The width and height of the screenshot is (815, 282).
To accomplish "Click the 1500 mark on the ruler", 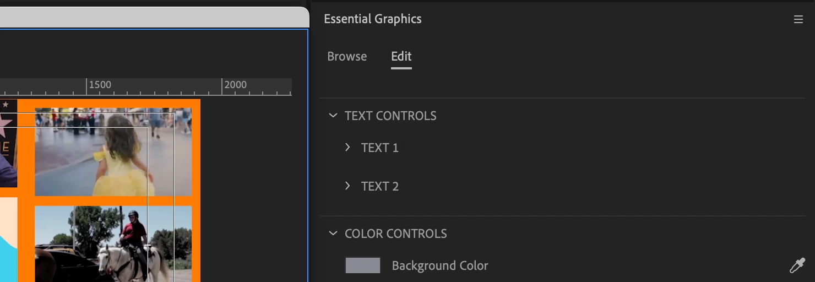I will pos(100,85).
